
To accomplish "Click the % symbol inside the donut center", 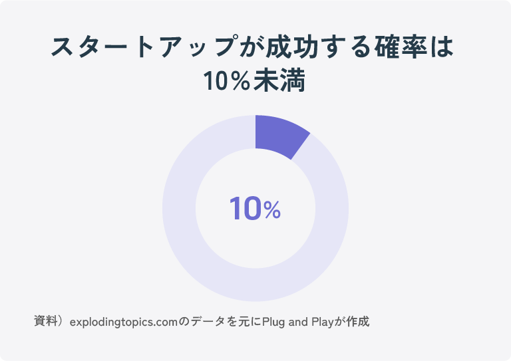I will click(x=272, y=210).
